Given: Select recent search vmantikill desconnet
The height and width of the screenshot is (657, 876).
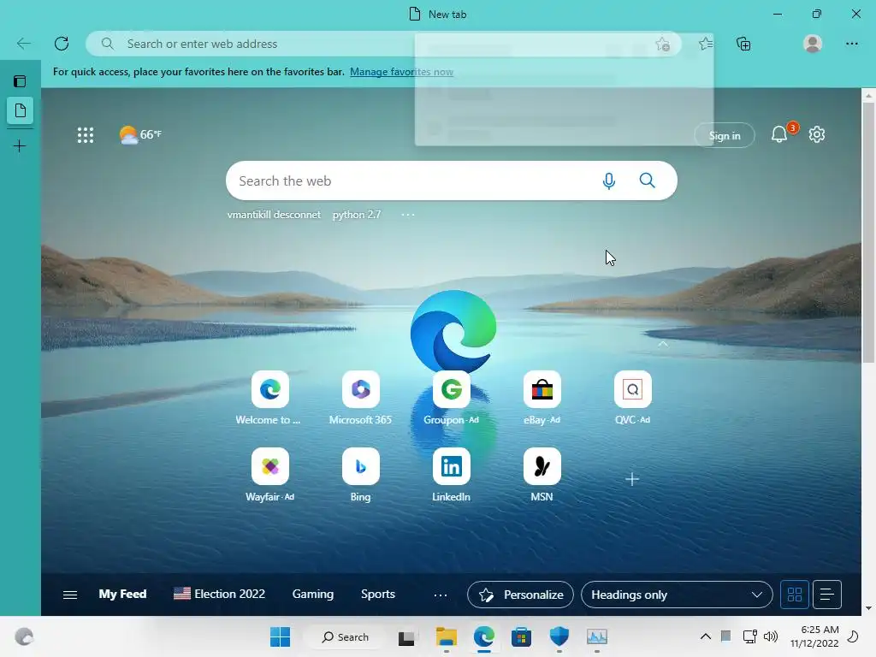Looking at the screenshot, I should (x=274, y=215).
